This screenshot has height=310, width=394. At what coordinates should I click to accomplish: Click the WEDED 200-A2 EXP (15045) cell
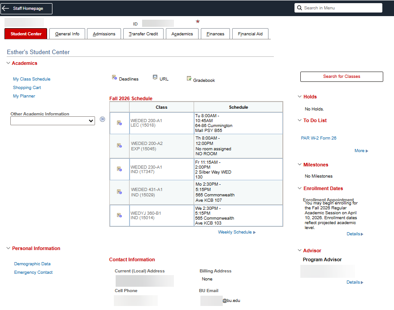161,146
